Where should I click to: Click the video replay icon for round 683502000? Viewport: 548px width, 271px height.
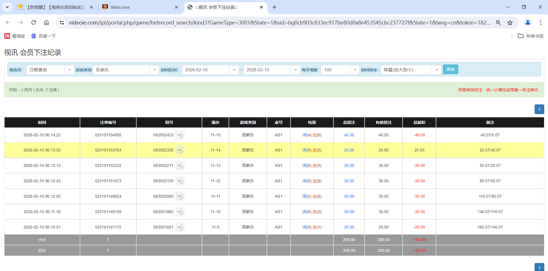tap(180, 196)
